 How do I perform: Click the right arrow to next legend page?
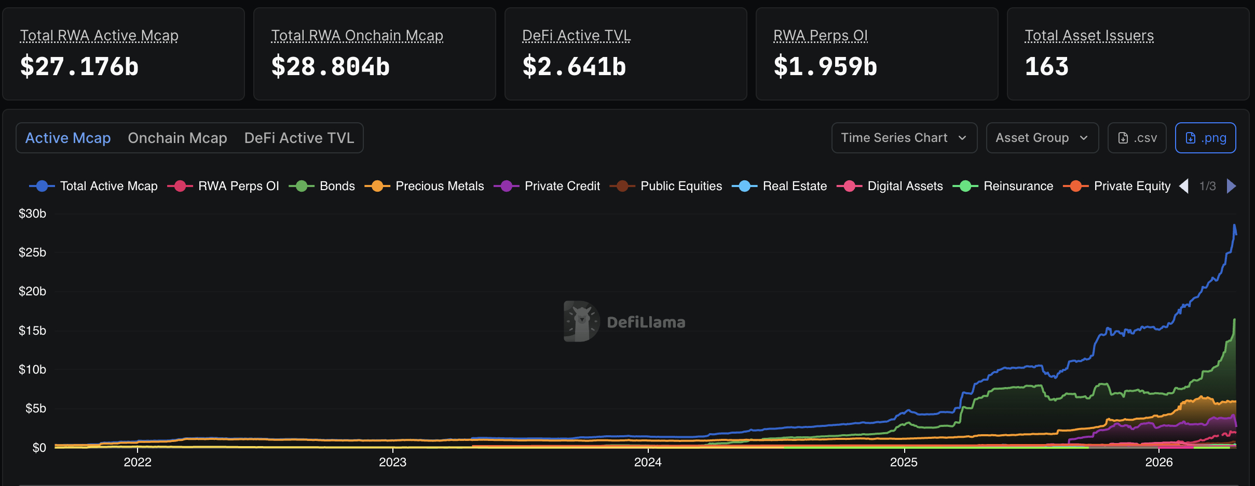(1232, 185)
